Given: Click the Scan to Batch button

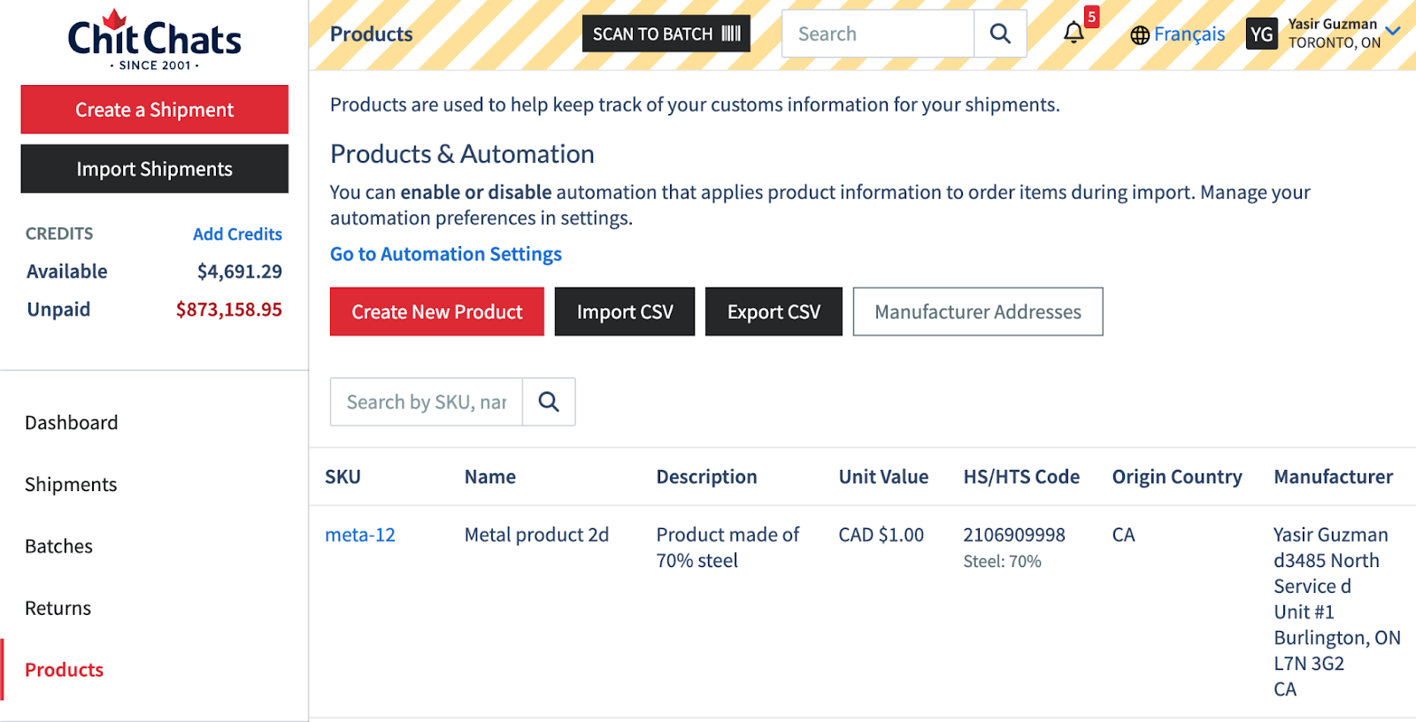Looking at the screenshot, I should click(x=666, y=34).
